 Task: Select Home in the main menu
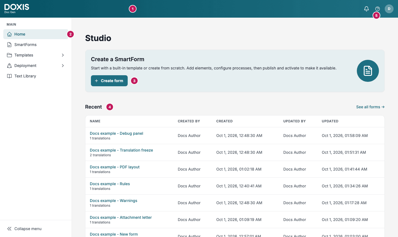(36, 34)
